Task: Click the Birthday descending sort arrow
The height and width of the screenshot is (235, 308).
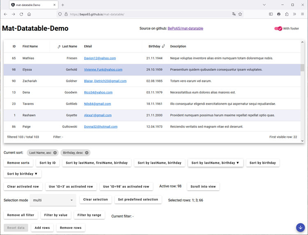Action: click(163, 46)
